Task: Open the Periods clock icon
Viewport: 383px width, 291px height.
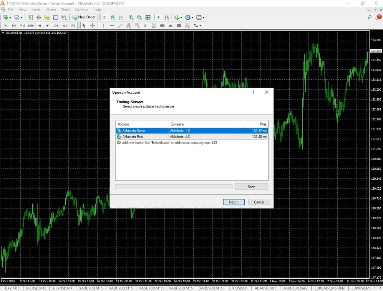Action: point(187,17)
